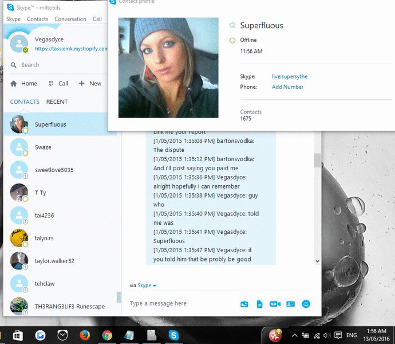This screenshot has height=344, width=395.
Task: Click the battery tray icon
Action: click(x=305, y=335)
